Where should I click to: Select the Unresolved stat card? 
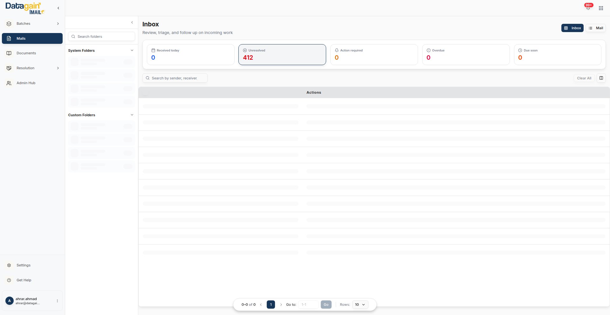(x=282, y=55)
